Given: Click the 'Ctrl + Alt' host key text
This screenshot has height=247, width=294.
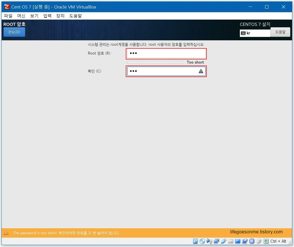Looking at the screenshot, I should pos(278,241).
